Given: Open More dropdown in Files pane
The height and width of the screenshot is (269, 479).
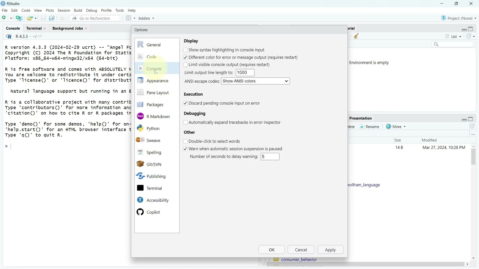Looking at the screenshot, I should [396, 127].
